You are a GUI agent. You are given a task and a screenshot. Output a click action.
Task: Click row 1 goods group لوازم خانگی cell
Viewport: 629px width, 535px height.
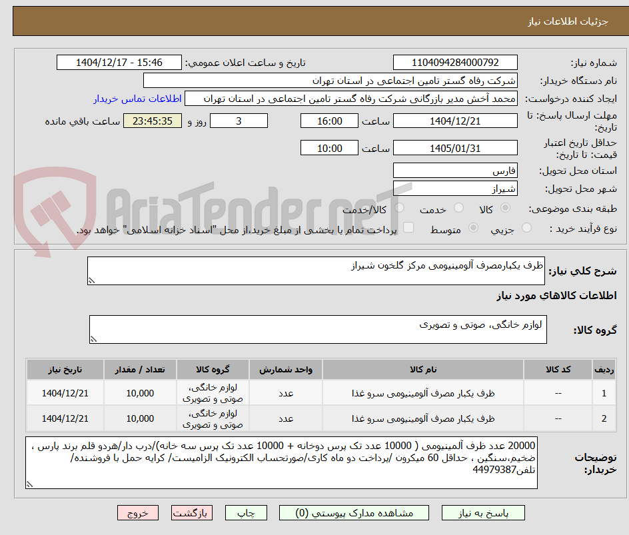[x=213, y=394]
